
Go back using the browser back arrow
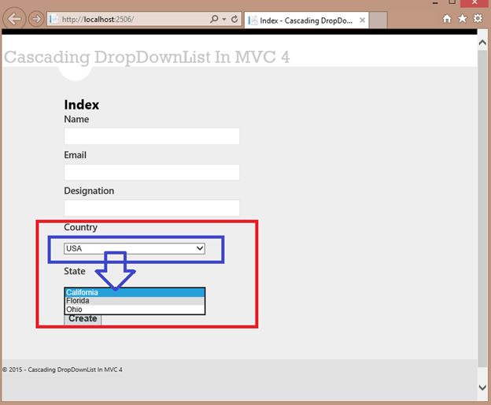click(x=14, y=19)
